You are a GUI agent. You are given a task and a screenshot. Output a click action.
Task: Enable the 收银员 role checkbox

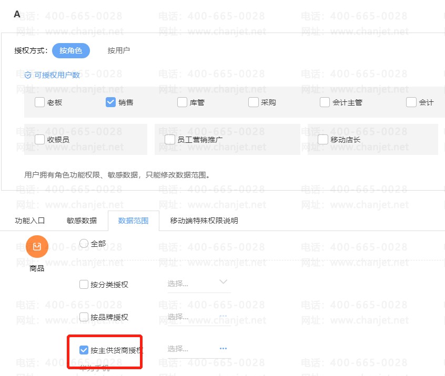pyautogui.click(x=39, y=139)
